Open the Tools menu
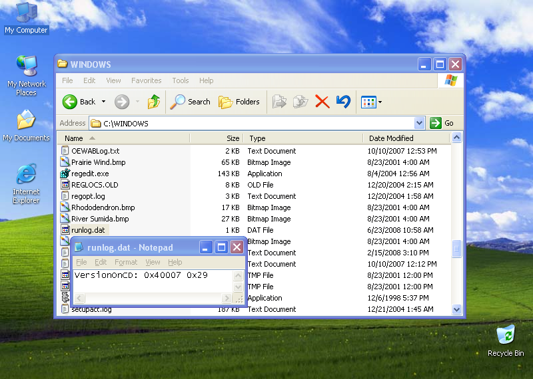Viewport: 533px width, 379px height. 180,80
